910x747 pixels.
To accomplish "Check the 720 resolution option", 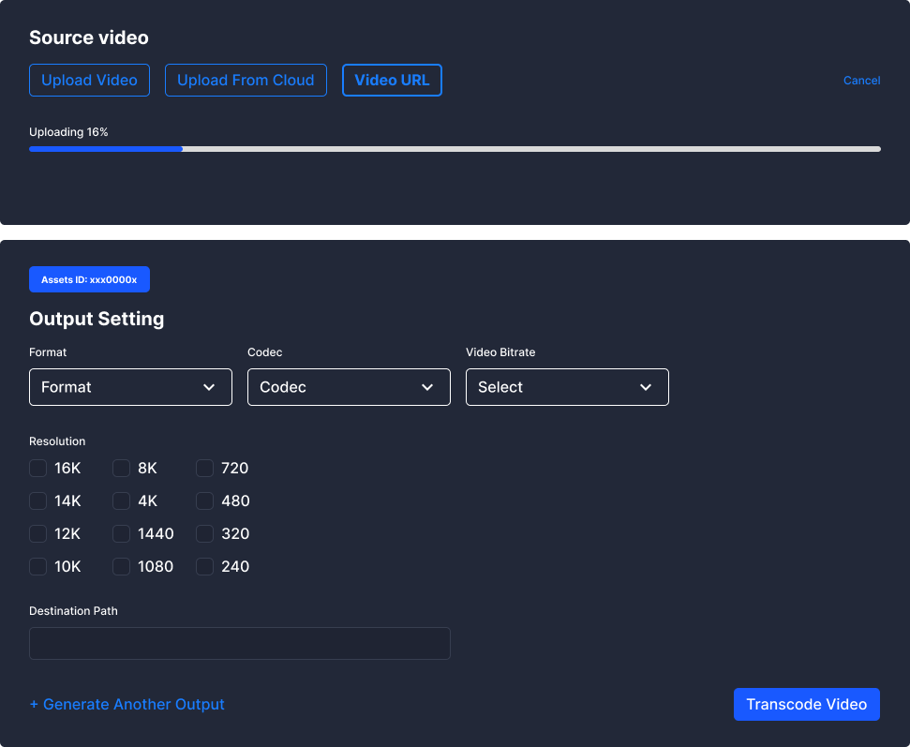I will point(205,469).
